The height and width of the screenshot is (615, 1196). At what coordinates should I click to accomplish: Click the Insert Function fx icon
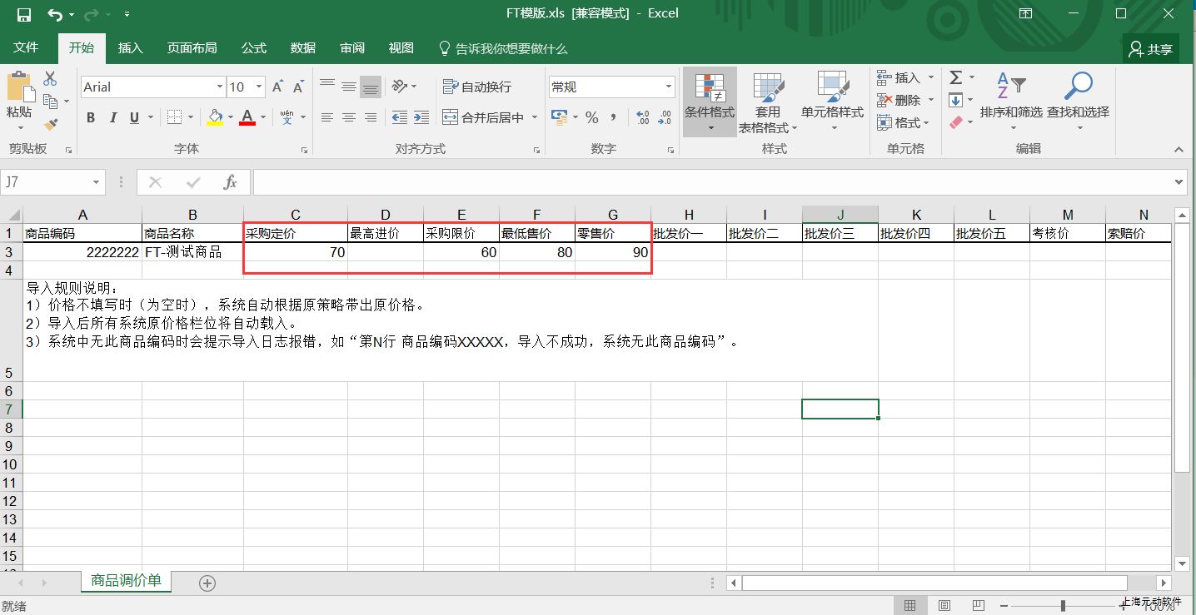click(x=231, y=182)
